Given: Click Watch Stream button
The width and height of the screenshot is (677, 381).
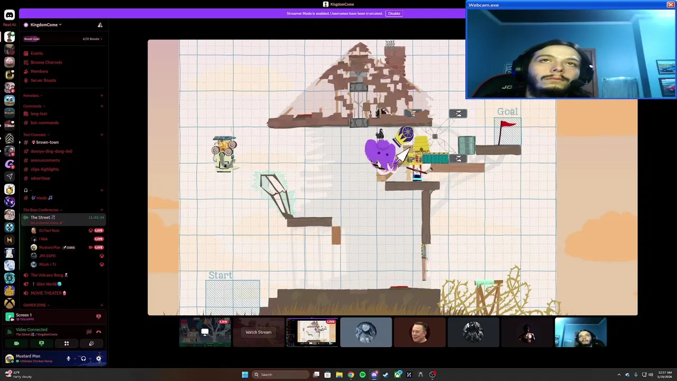Looking at the screenshot, I should [259, 332].
